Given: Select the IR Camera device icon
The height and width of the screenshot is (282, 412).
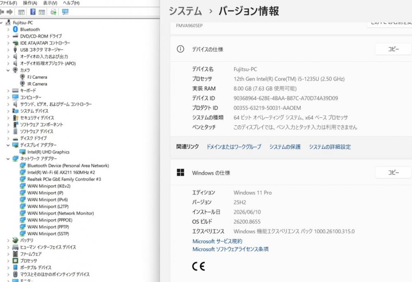Looking at the screenshot, I should 23,84.
